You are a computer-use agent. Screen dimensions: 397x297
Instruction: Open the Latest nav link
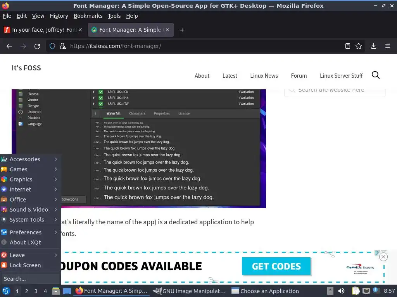point(230,76)
